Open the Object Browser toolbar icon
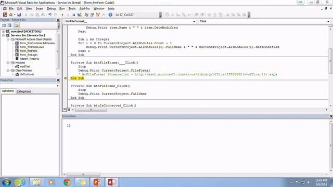Image resolution: width=333 pixels, height=187 pixels. pos(98,15)
